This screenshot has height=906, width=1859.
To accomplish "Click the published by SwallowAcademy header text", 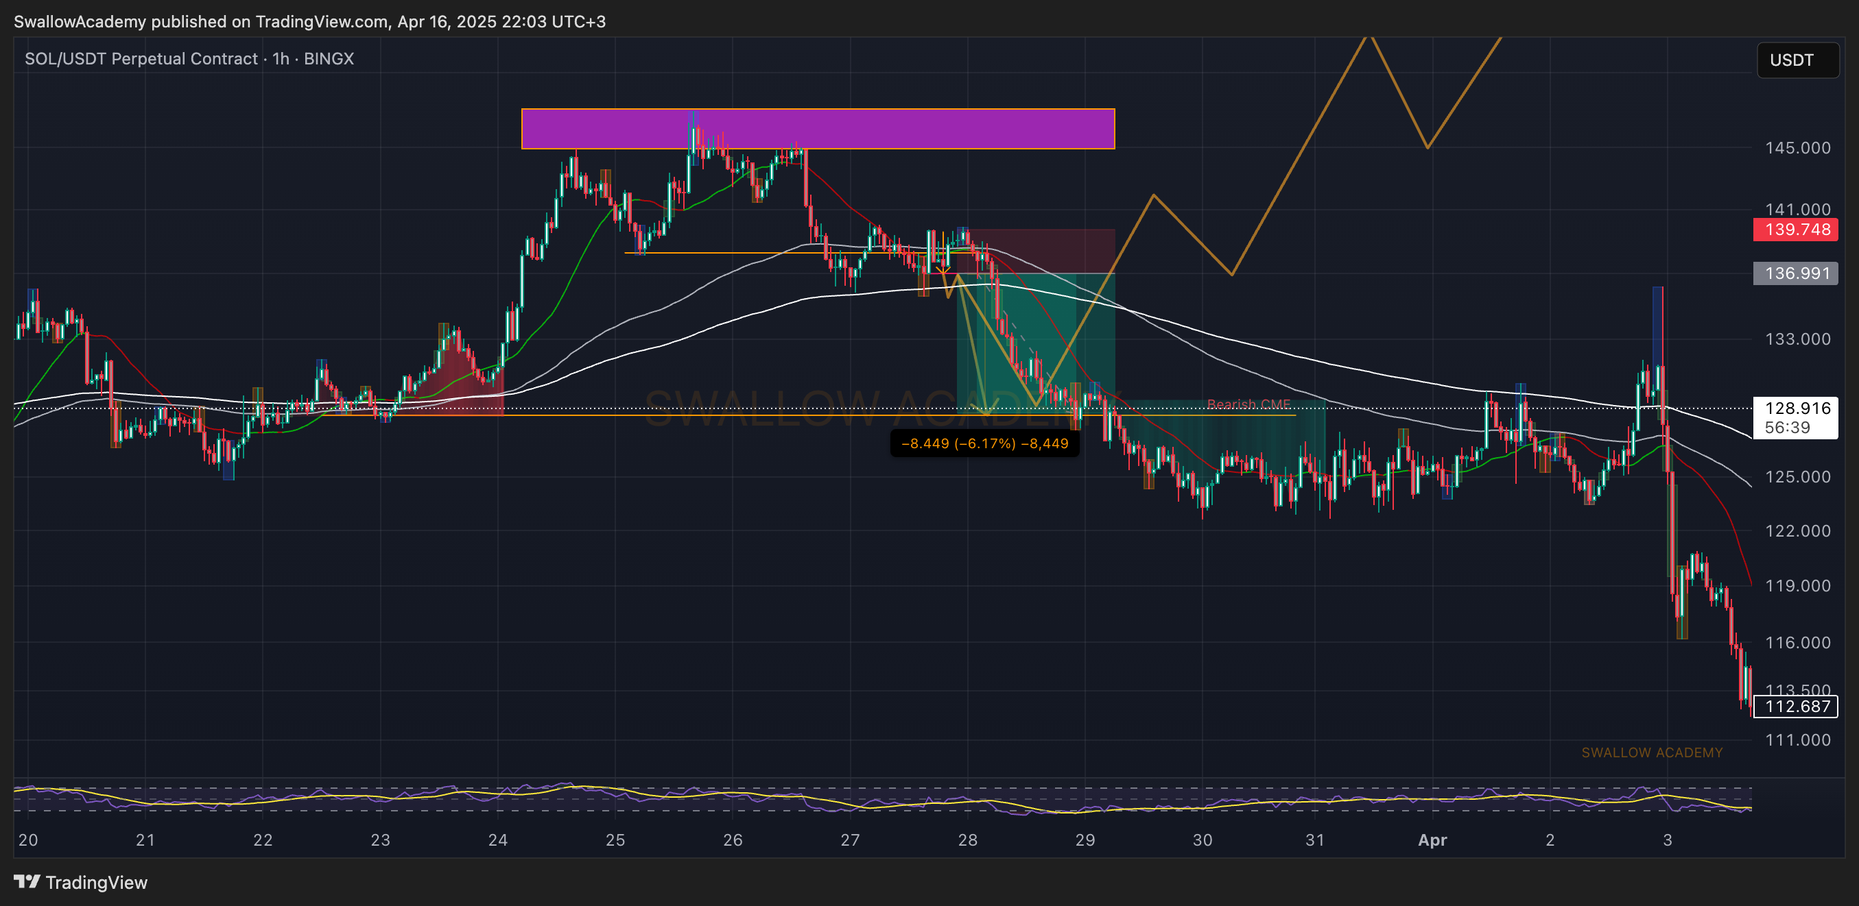I will (x=309, y=22).
